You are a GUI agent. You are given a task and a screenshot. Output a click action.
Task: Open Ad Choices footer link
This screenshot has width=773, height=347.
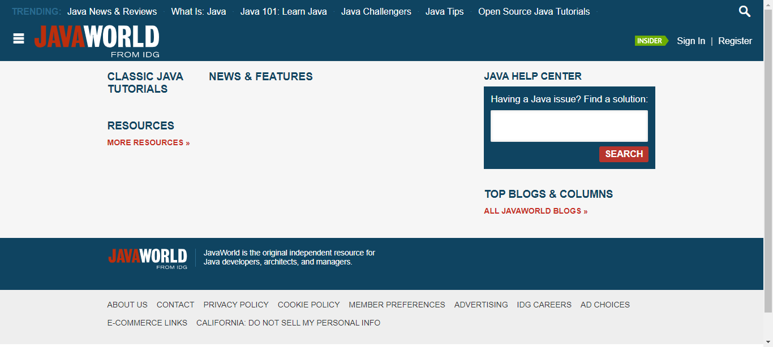pyautogui.click(x=605, y=305)
